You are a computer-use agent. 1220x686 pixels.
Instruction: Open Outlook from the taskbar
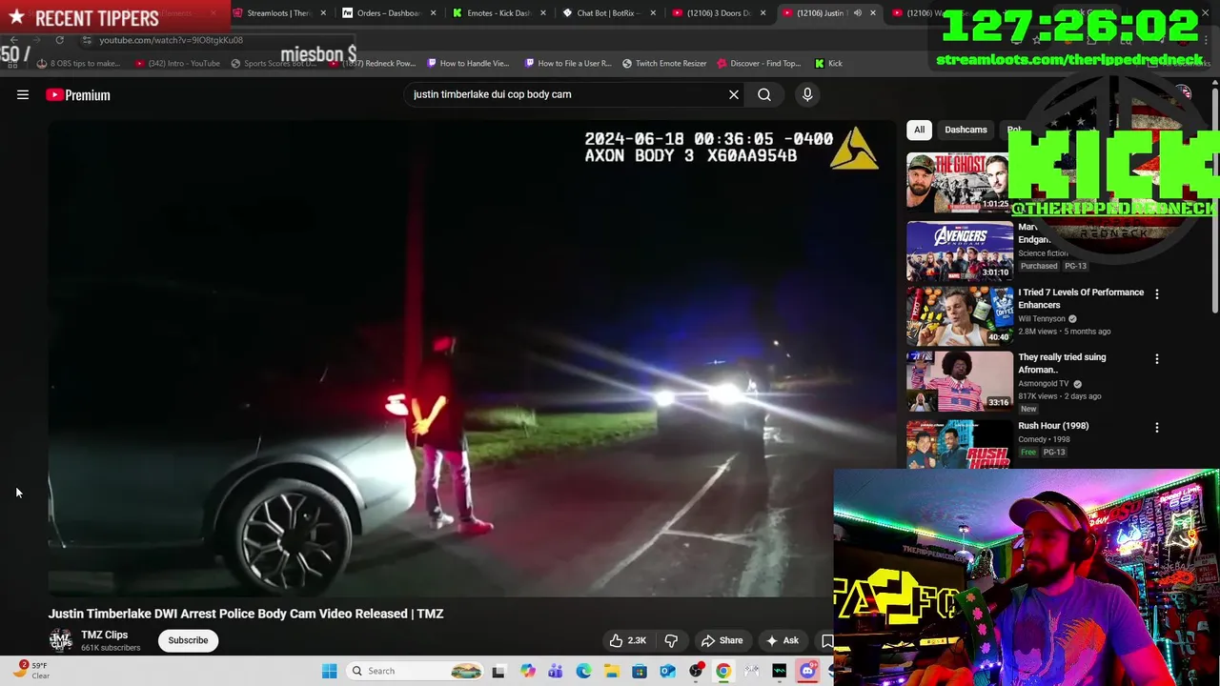pos(667,671)
